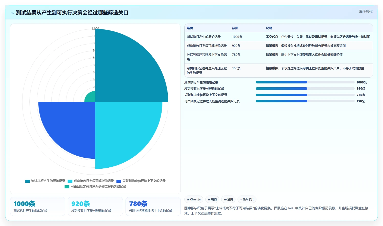Open the 1000条 测试执行产生的原始记录 stat card

38,206
